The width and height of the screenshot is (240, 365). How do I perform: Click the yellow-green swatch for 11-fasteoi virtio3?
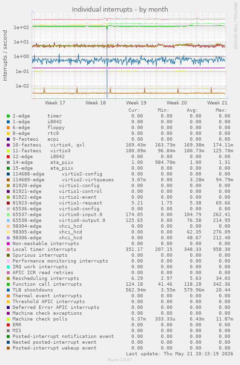point(8,151)
